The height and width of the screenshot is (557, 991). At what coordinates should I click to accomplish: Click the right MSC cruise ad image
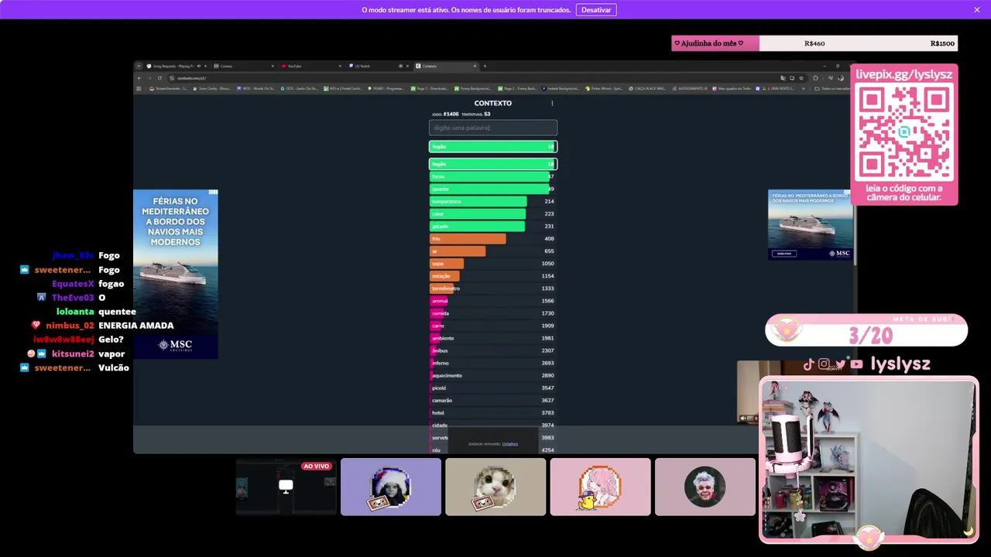pos(810,224)
